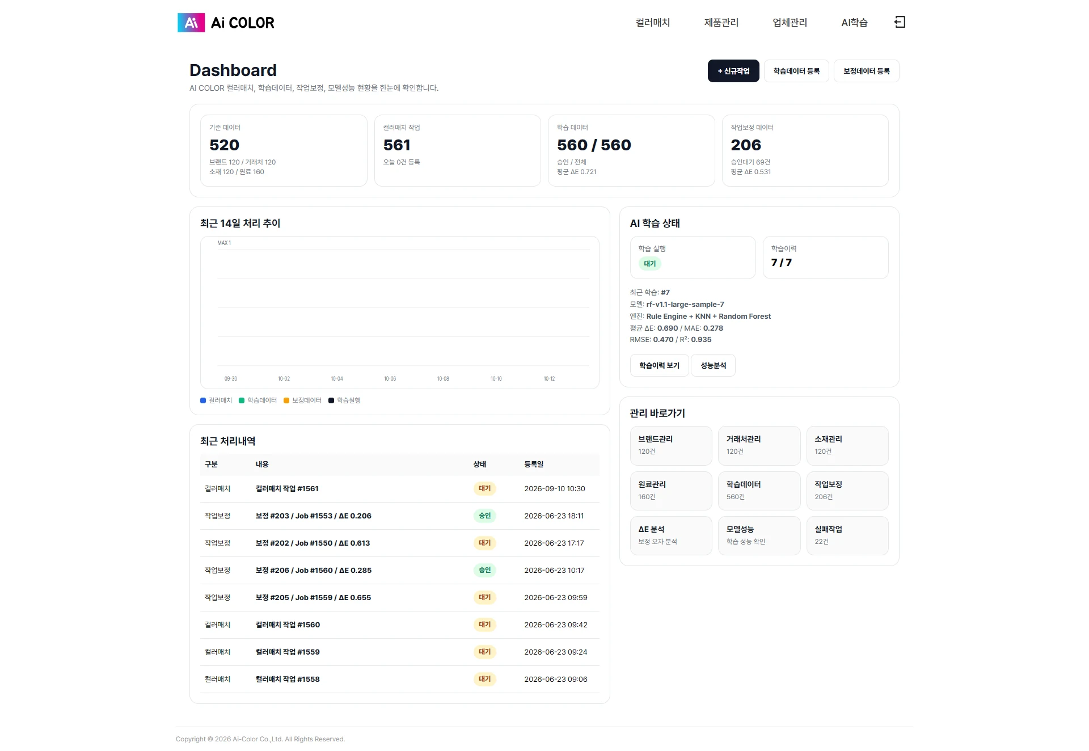Select the 기준 데이터 520 stat card

(284, 150)
